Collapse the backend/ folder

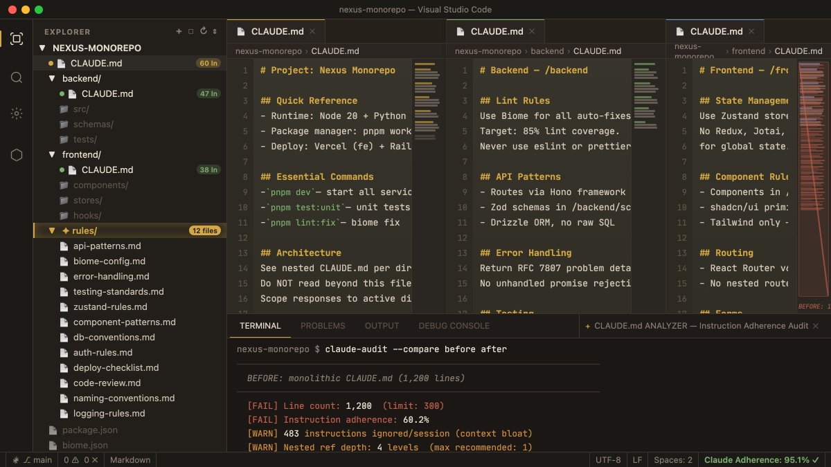click(52, 79)
